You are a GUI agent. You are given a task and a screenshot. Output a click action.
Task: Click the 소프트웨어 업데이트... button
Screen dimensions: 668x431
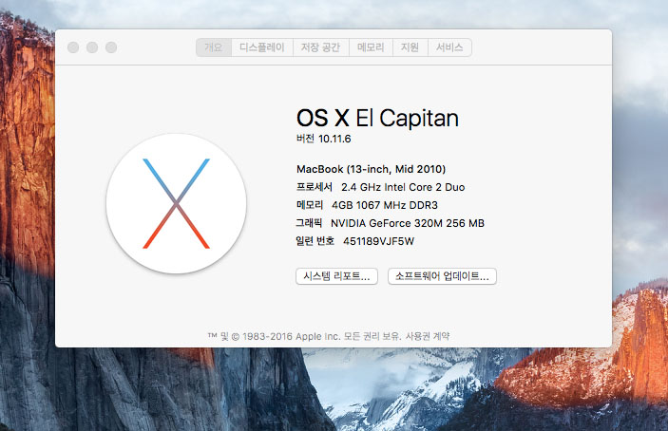442,276
